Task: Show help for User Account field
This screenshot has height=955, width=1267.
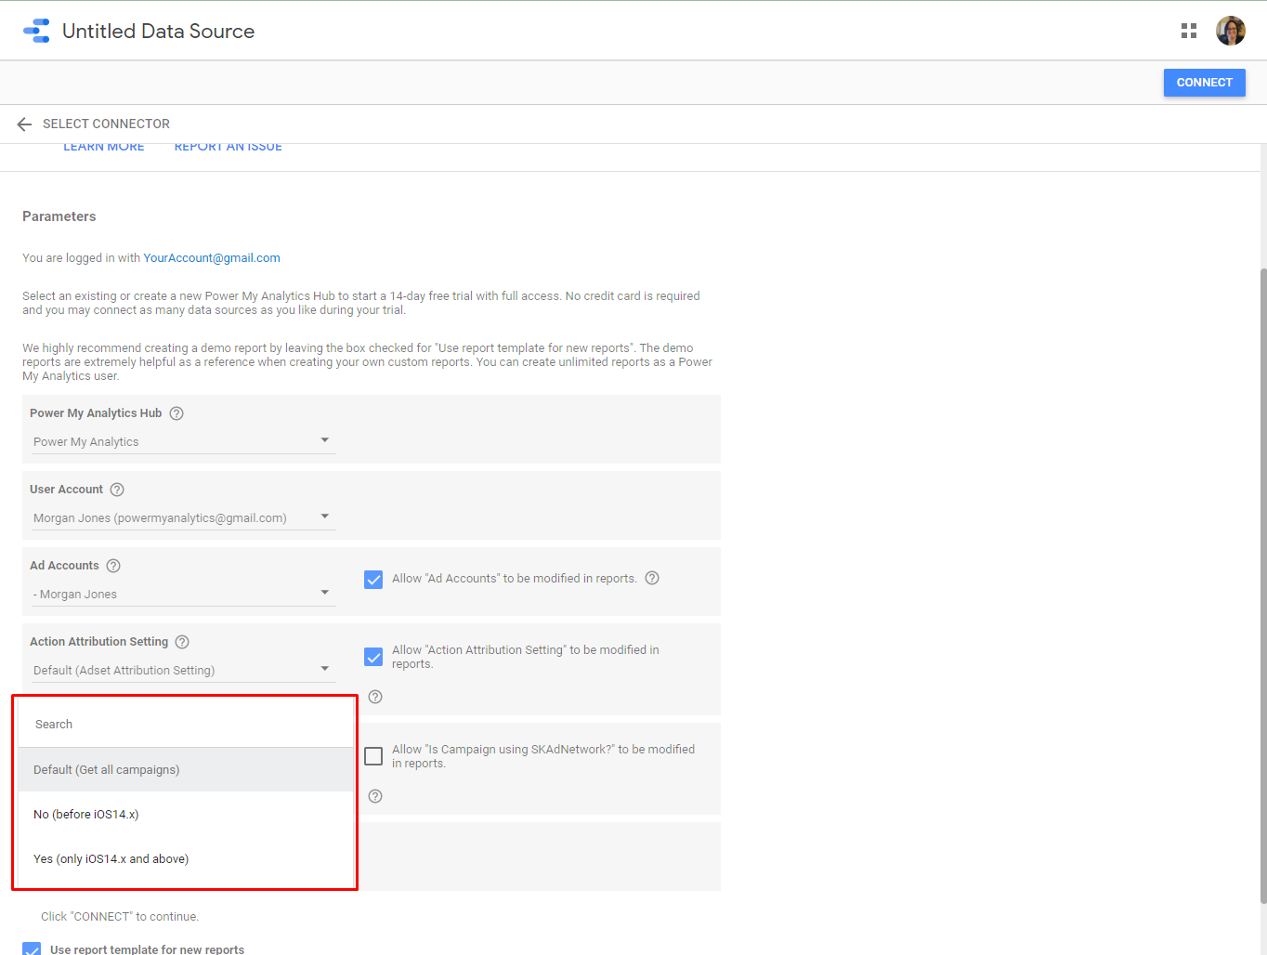Action: (x=117, y=490)
